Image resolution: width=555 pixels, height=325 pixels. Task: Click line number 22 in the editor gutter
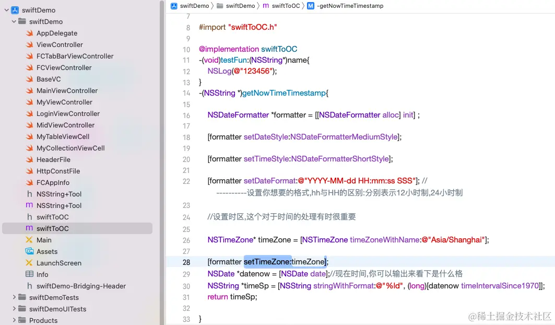[x=186, y=181]
